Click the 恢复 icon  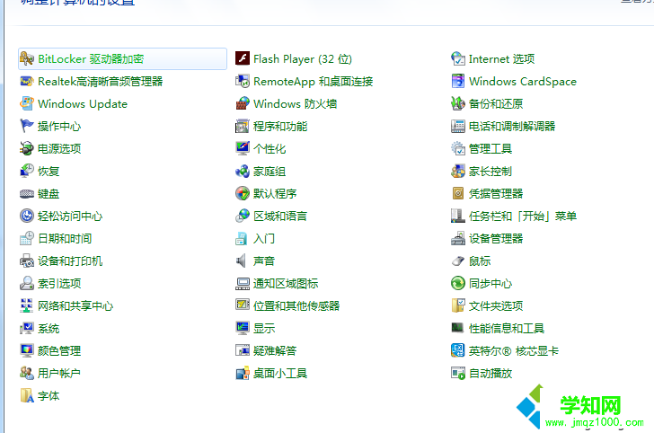(27, 171)
